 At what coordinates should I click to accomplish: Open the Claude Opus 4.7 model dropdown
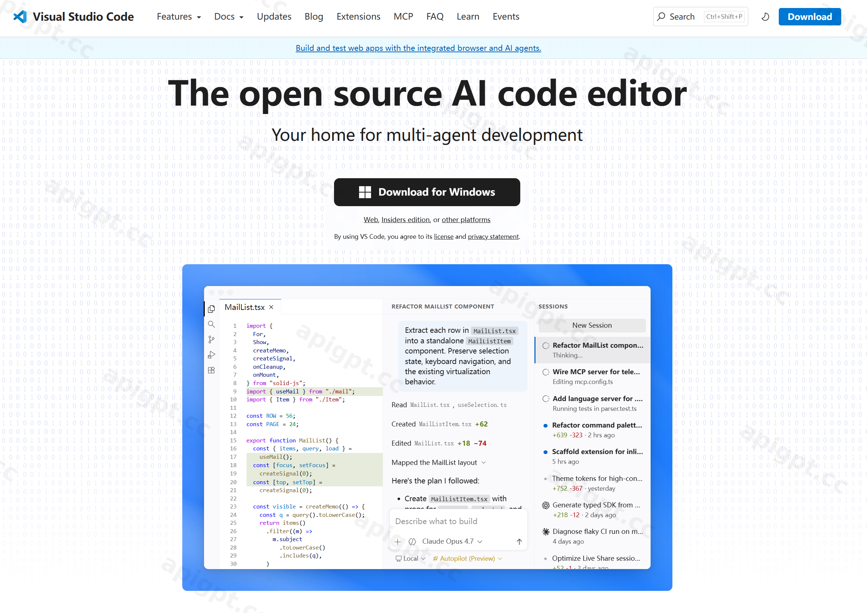[x=452, y=542]
